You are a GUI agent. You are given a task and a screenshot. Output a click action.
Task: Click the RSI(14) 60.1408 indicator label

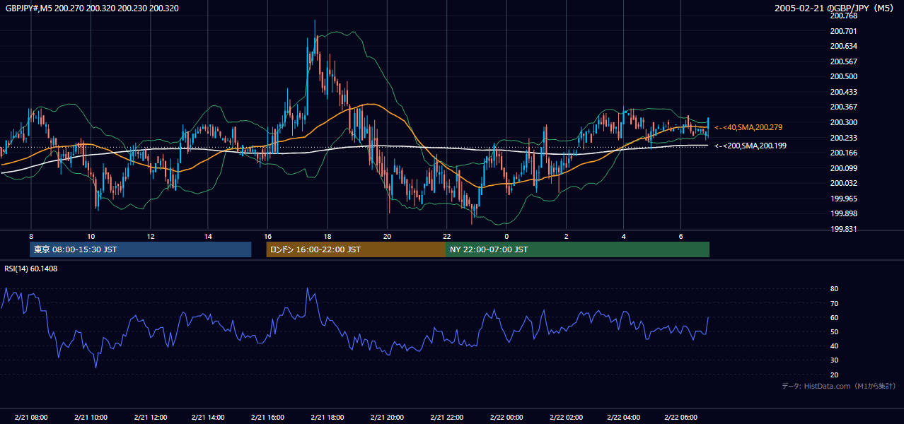[31, 269]
